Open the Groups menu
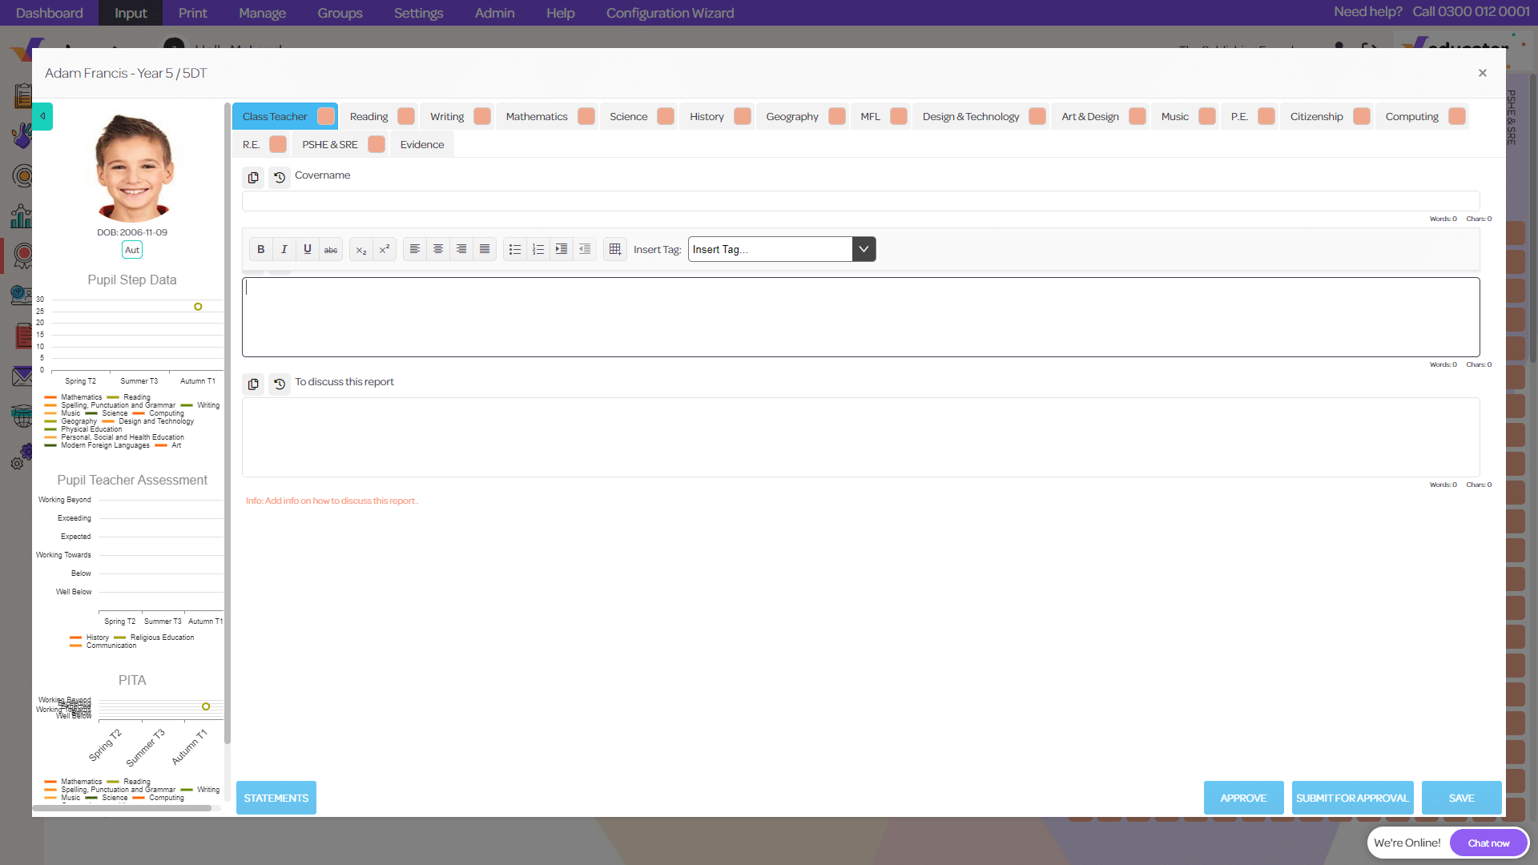1538x865 pixels. point(340,13)
